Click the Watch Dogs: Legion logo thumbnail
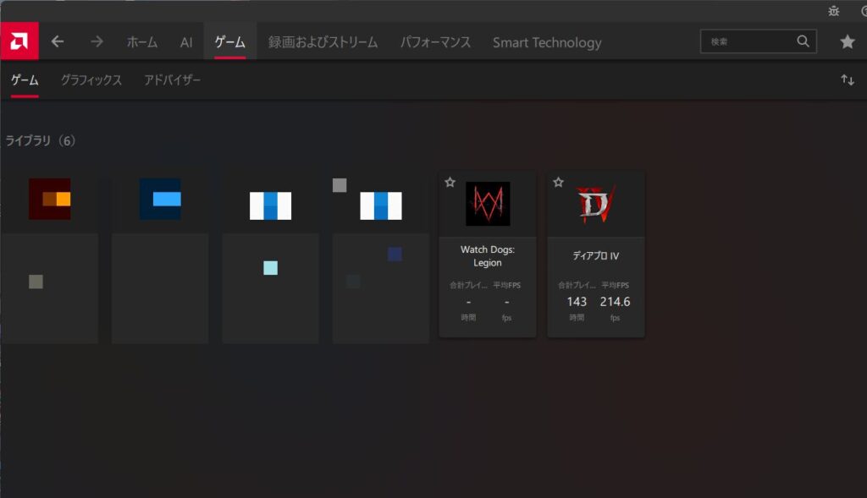The width and height of the screenshot is (867, 498). coord(488,204)
